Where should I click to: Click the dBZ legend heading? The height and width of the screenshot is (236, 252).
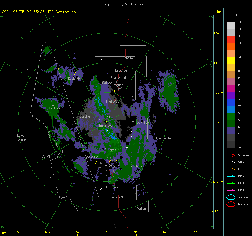pyautogui.click(x=237, y=15)
